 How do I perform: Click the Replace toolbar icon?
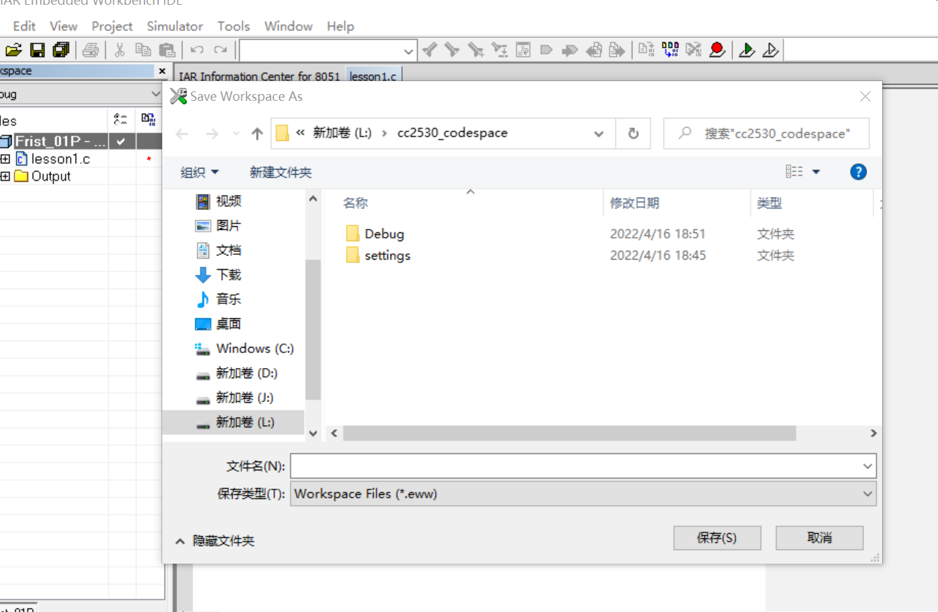point(500,50)
